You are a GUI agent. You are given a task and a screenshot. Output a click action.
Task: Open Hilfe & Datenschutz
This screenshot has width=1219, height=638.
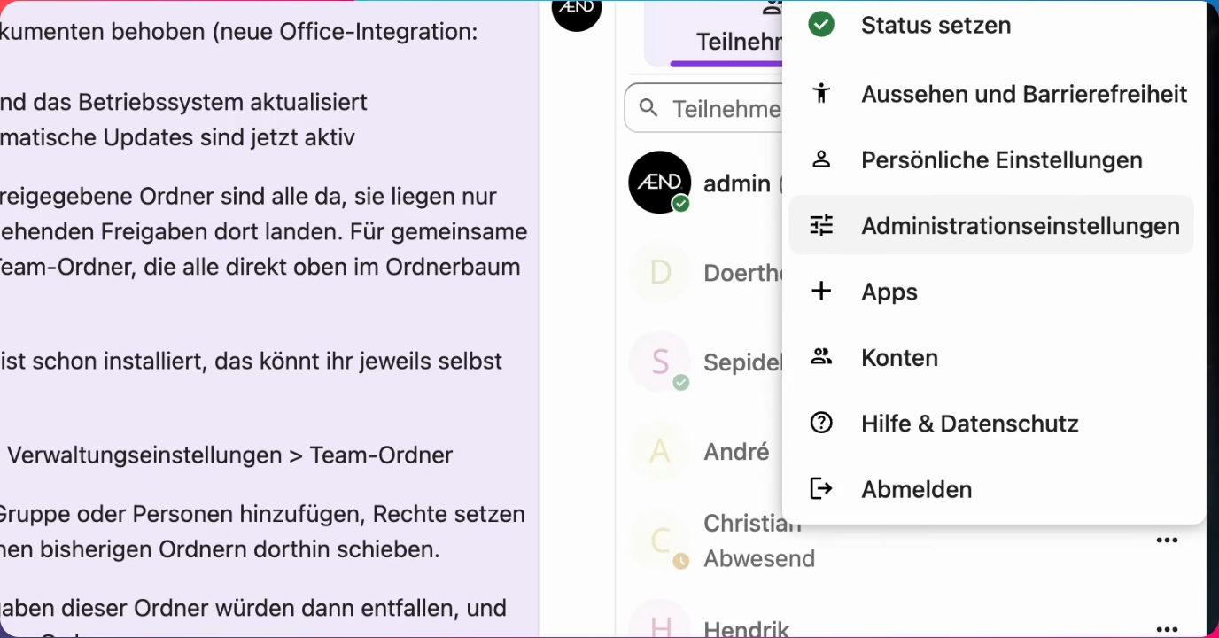click(x=990, y=424)
